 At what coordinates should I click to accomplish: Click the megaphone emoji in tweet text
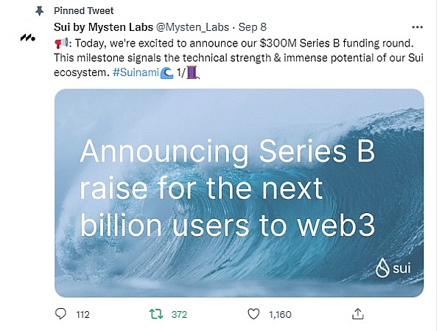[x=61, y=43]
